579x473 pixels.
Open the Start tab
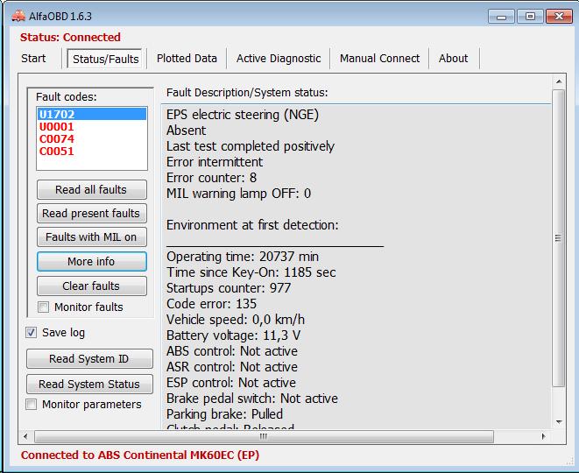pos(33,59)
